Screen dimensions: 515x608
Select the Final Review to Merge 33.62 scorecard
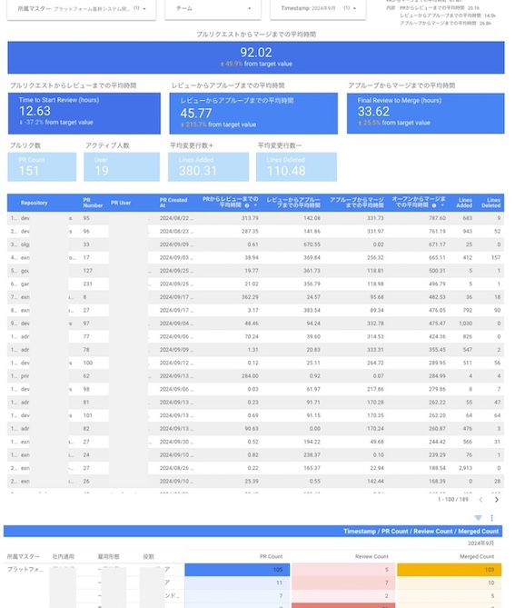click(425, 114)
